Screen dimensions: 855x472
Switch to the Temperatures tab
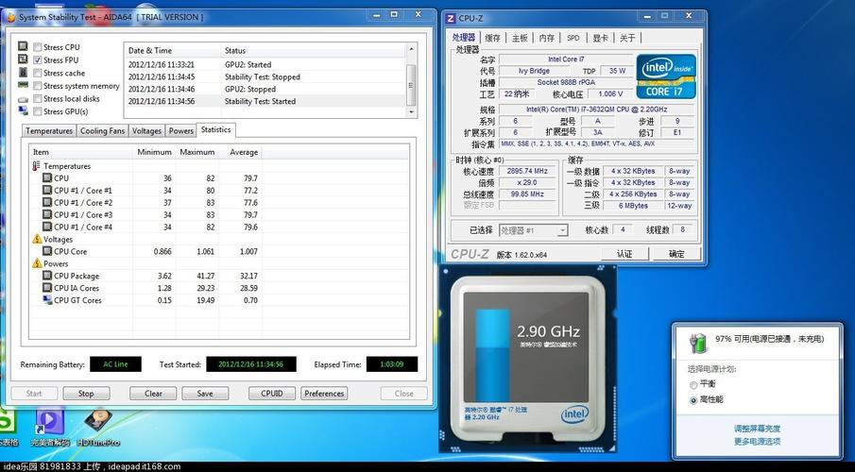click(x=48, y=131)
